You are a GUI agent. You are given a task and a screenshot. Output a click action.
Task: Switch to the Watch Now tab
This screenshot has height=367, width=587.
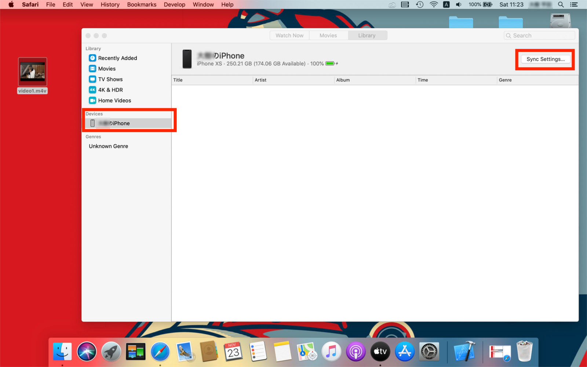click(289, 36)
